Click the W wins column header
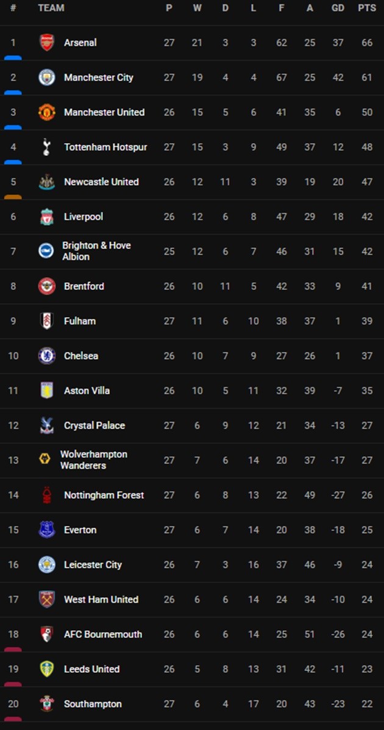The width and height of the screenshot is (384, 730). point(197,8)
